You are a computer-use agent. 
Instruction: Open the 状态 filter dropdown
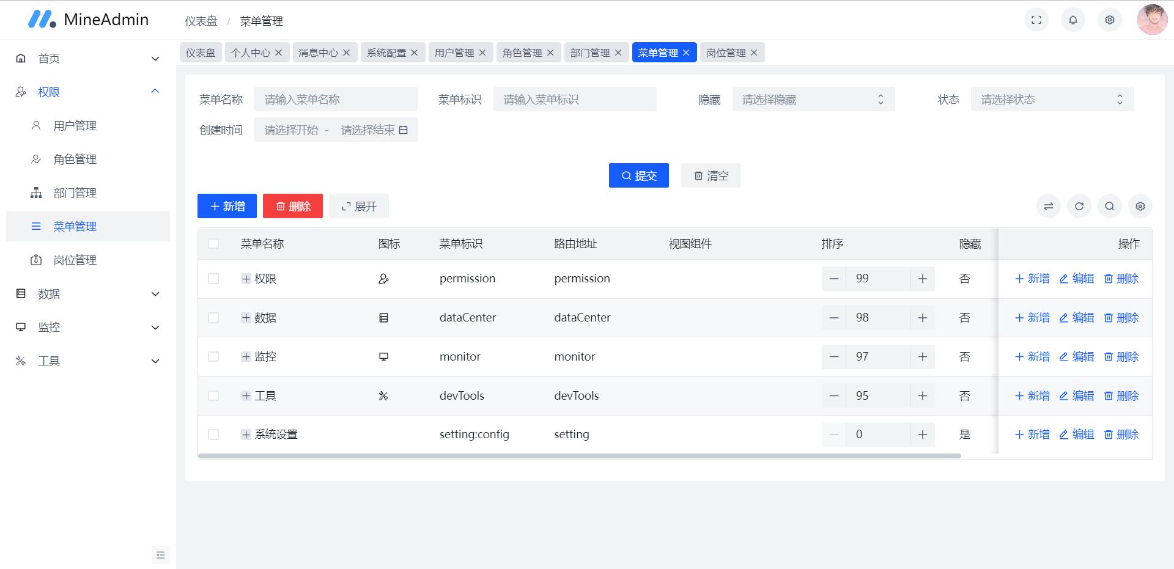(x=1052, y=99)
